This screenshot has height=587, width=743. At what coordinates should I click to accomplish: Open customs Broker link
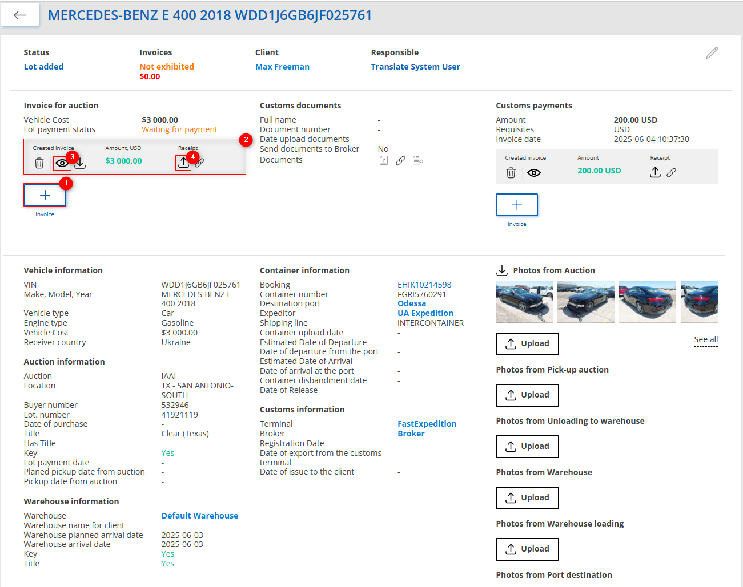tap(411, 434)
